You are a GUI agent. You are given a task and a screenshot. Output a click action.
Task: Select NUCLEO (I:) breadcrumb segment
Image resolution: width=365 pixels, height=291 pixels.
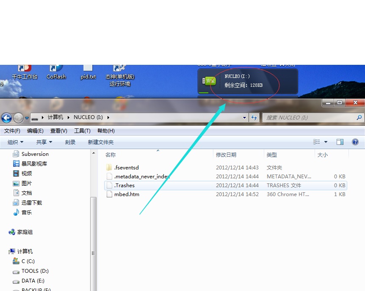(x=88, y=117)
